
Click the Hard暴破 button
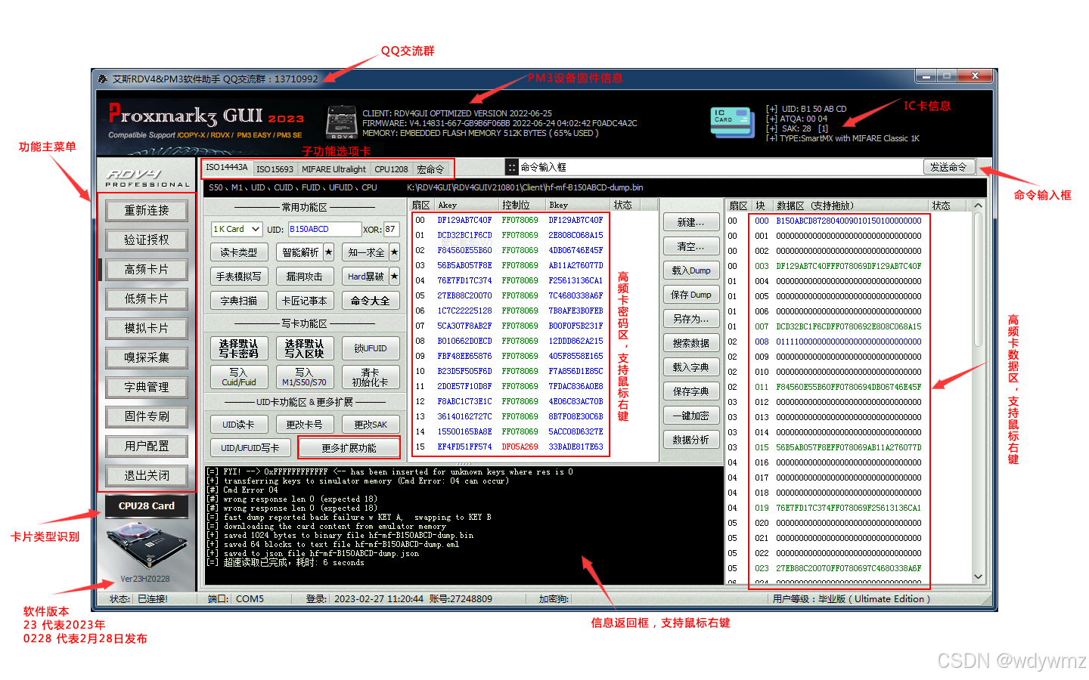(366, 276)
